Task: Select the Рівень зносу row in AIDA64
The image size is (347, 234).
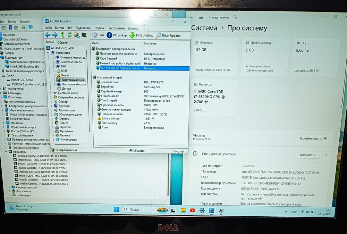Action: click(141, 123)
